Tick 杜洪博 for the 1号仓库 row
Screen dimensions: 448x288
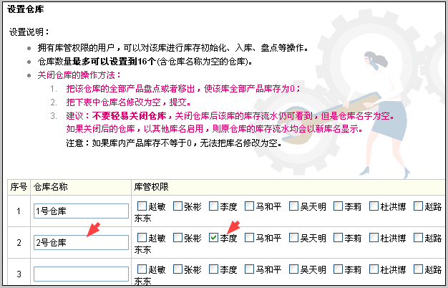[374, 207]
